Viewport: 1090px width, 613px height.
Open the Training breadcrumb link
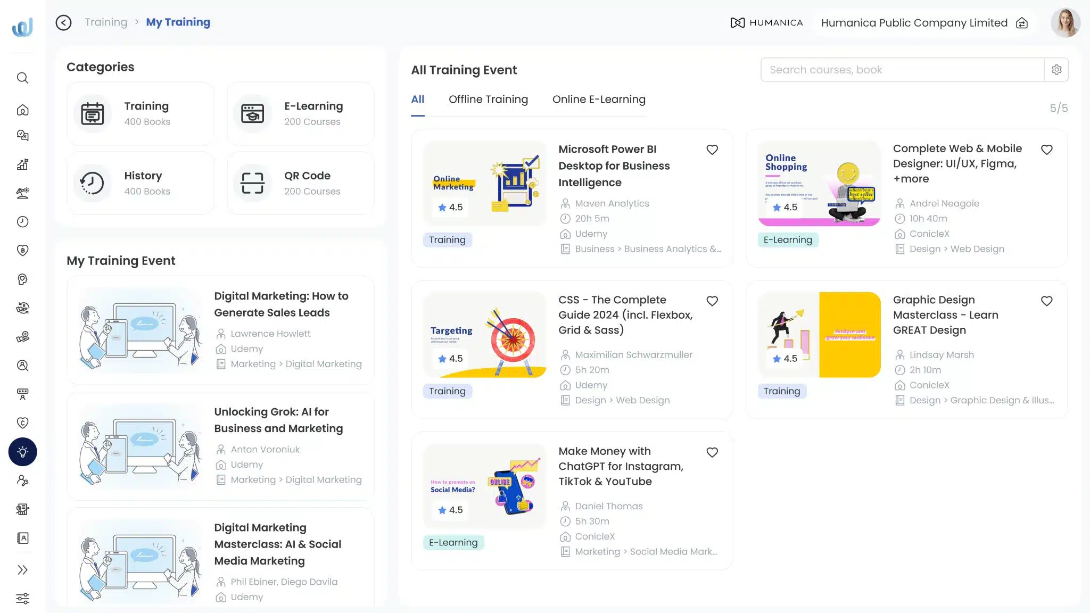(106, 22)
